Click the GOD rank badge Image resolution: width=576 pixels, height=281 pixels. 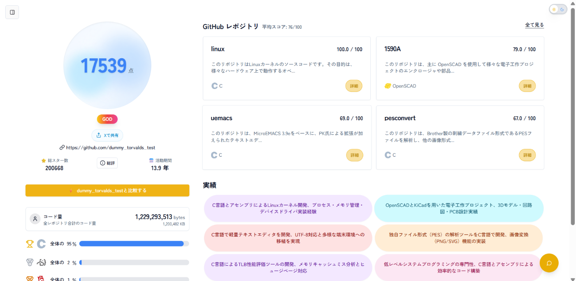point(107,119)
